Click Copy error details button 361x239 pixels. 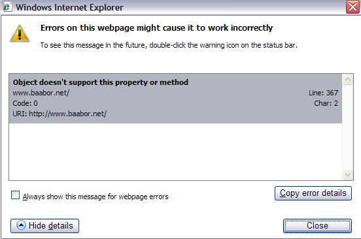tap(313, 193)
